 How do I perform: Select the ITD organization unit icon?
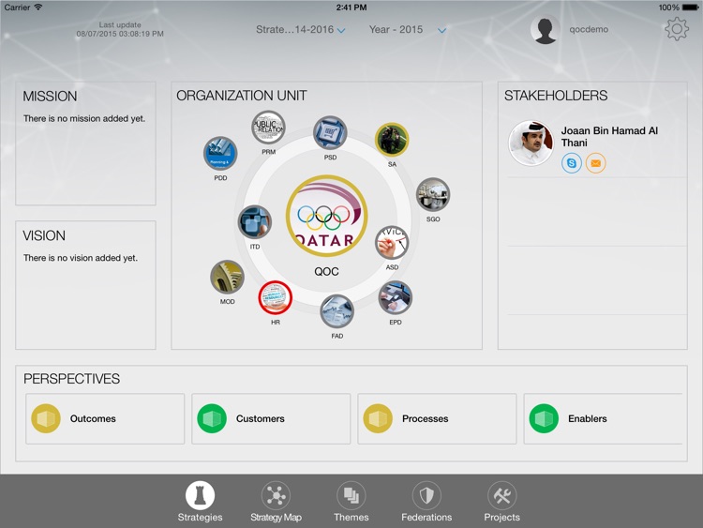(255, 222)
